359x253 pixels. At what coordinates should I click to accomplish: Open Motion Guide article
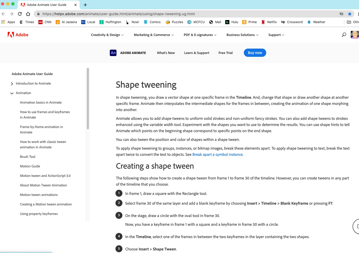tap(30, 166)
